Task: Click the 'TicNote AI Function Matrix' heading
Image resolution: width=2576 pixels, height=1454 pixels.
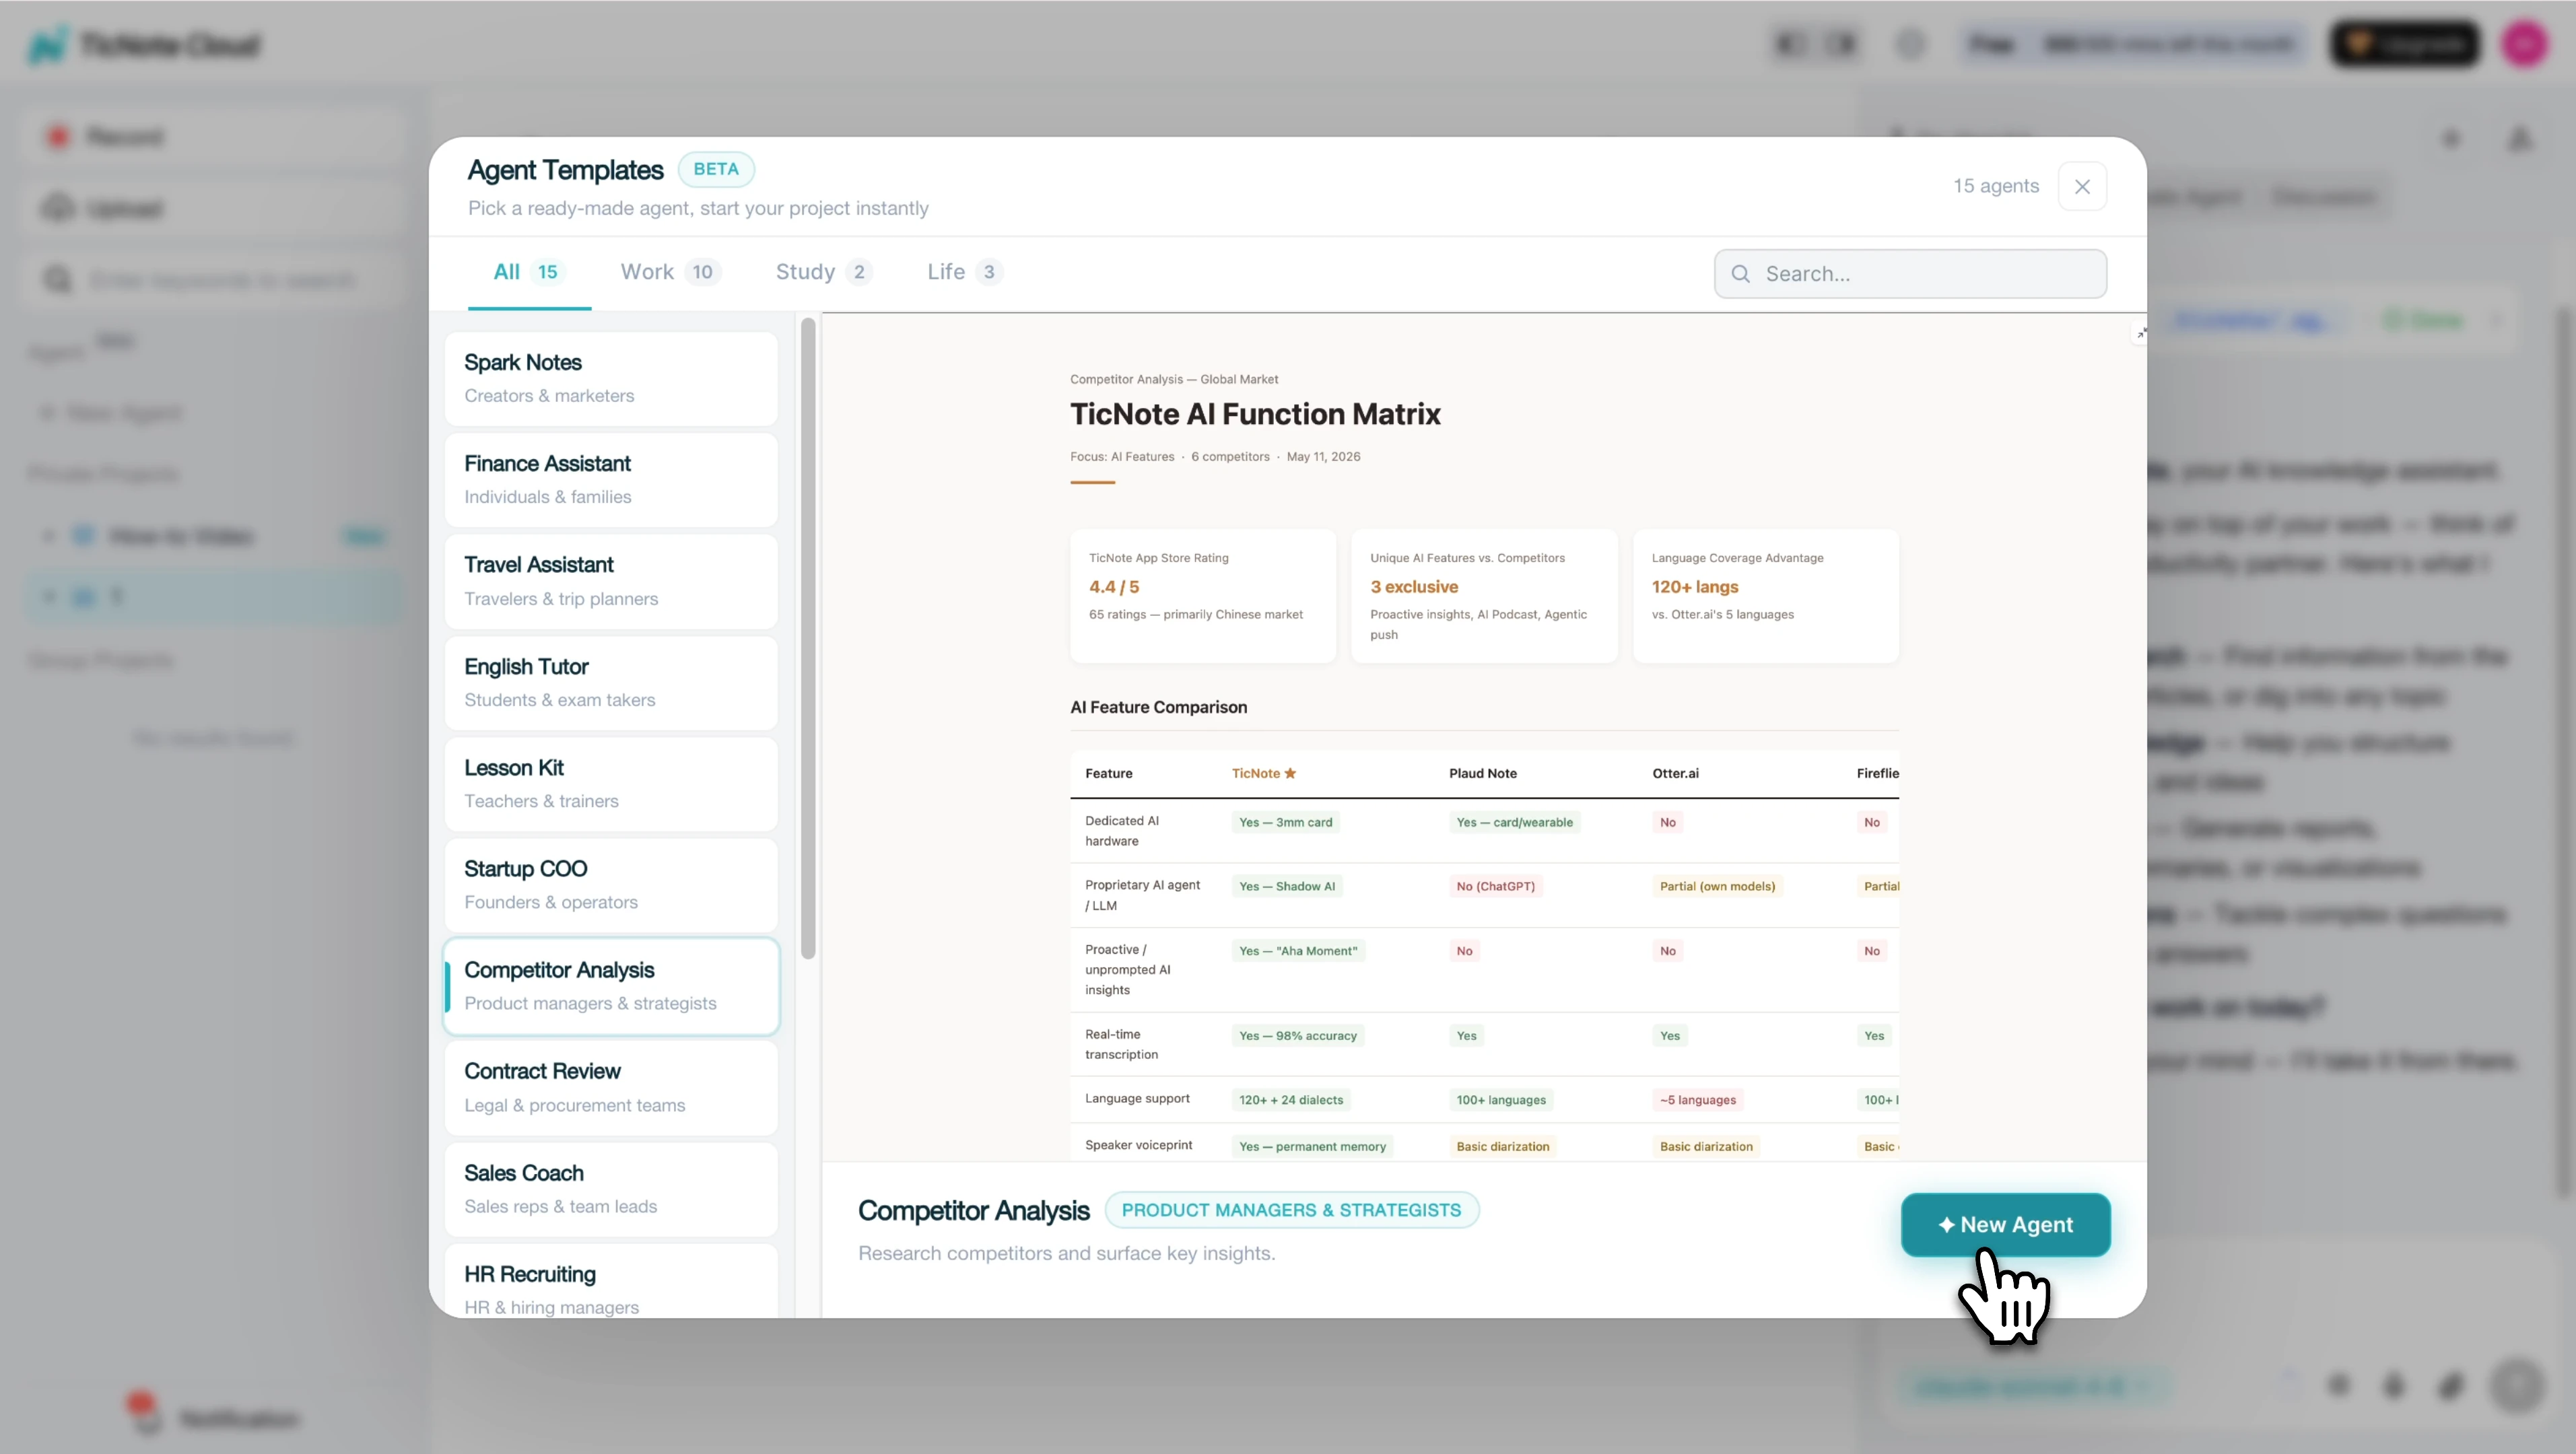Action: click(1255, 414)
